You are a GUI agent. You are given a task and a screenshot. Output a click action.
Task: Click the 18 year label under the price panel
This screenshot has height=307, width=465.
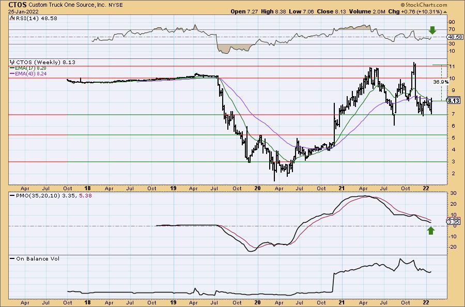point(87,188)
